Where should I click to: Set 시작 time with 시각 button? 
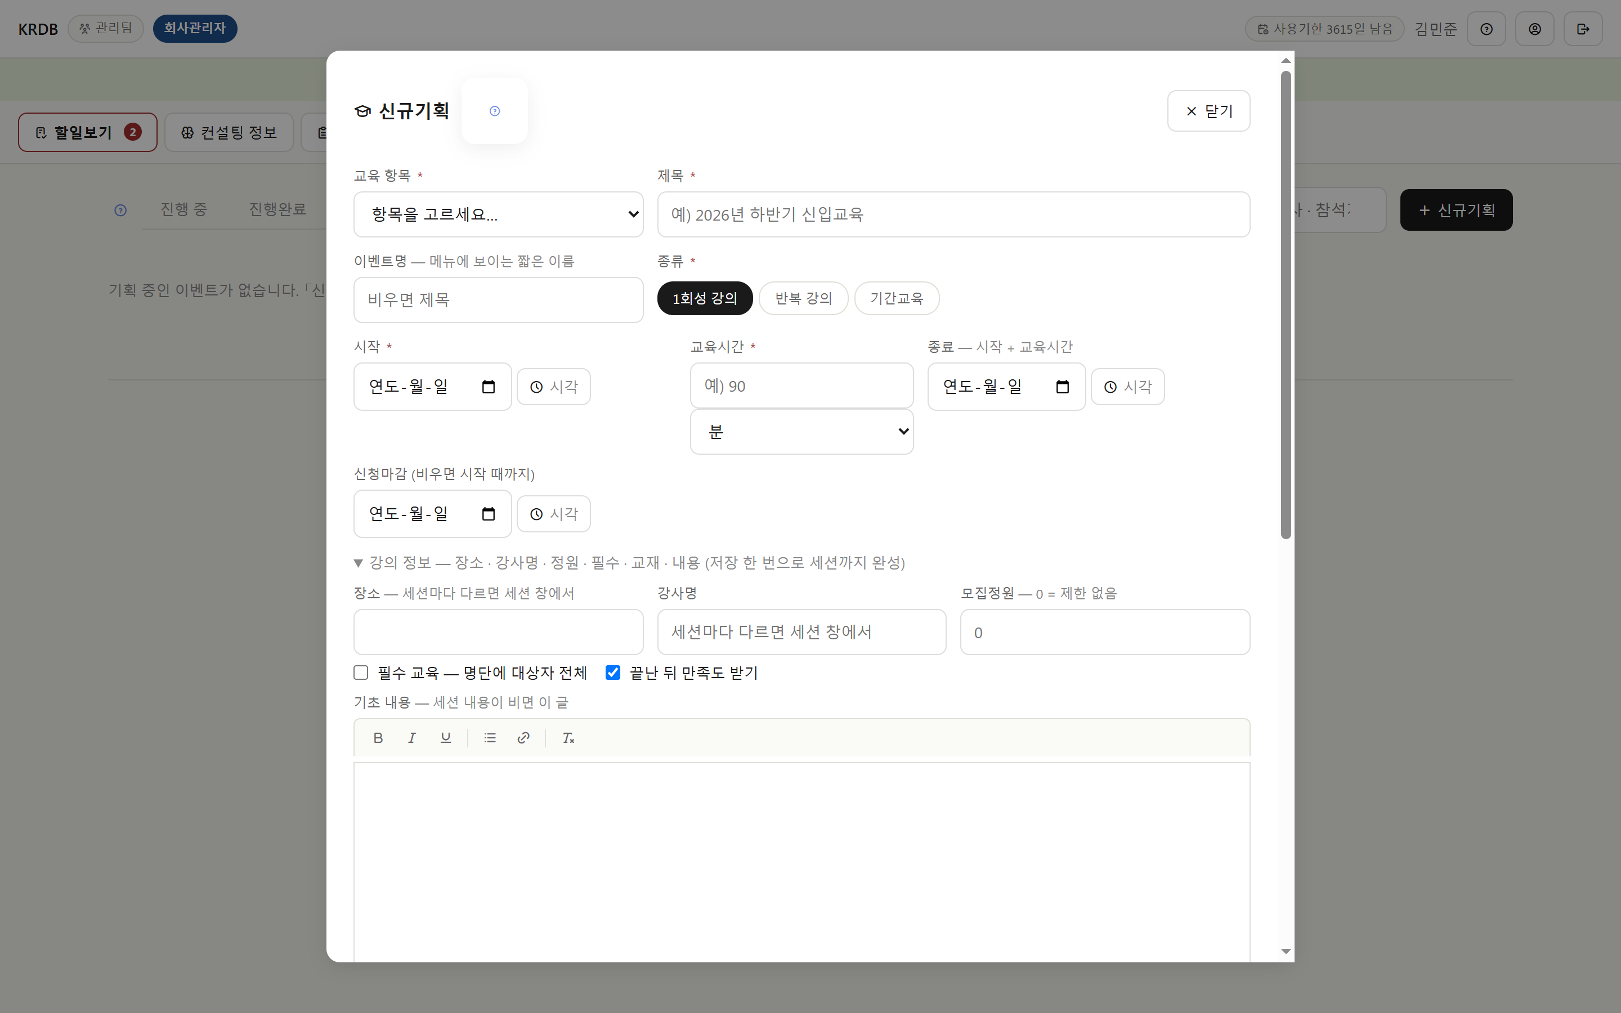[x=553, y=387]
